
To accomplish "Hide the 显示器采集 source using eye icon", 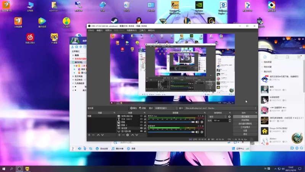I will (141, 131).
